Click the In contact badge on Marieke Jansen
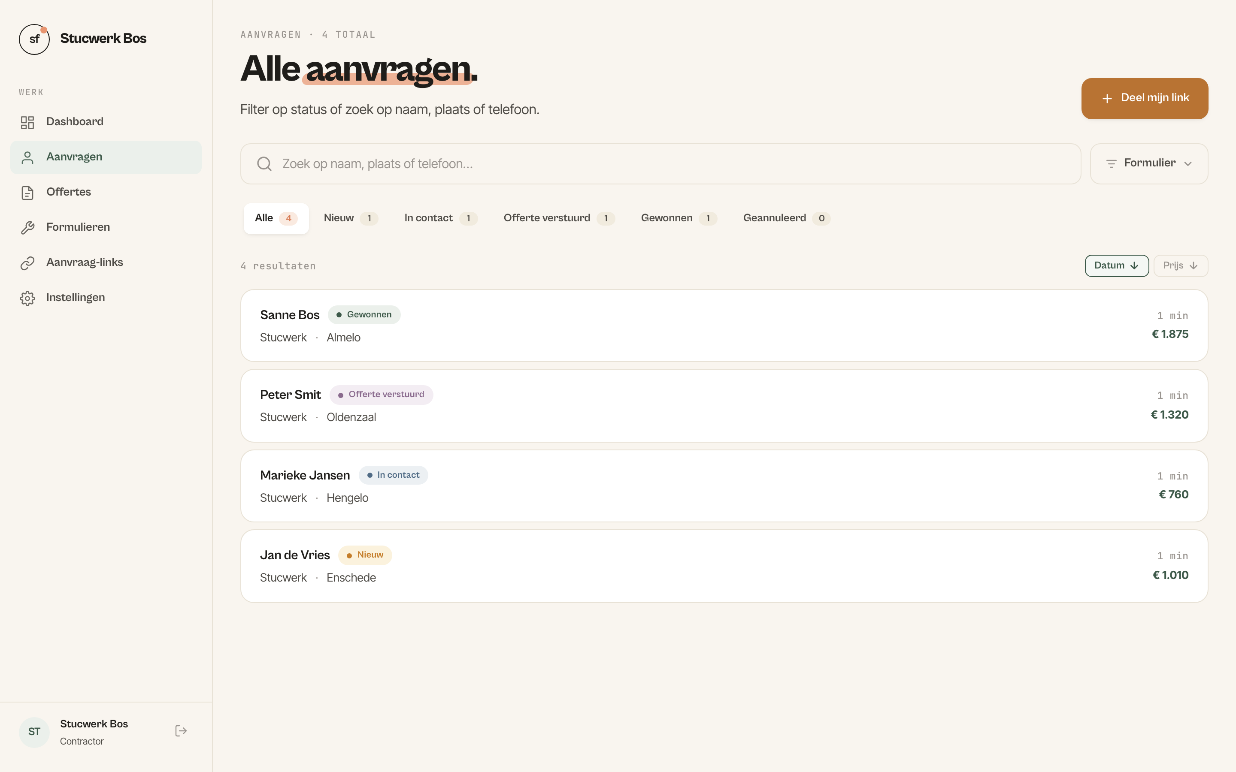The width and height of the screenshot is (1236, 772). point(393,475)
